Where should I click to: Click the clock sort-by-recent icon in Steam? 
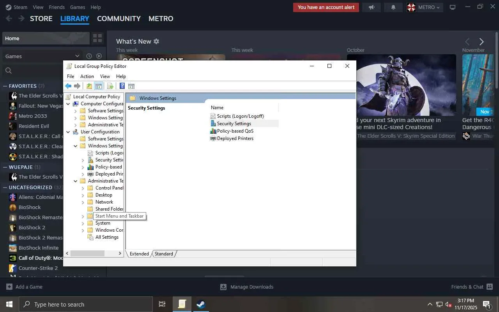pyautogui.click(x=89, y=56)
